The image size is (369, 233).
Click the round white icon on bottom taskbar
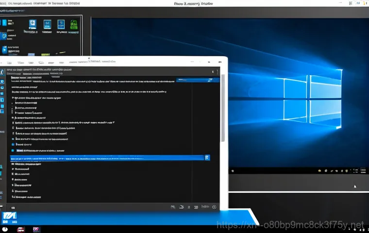(x=5, y=229)
